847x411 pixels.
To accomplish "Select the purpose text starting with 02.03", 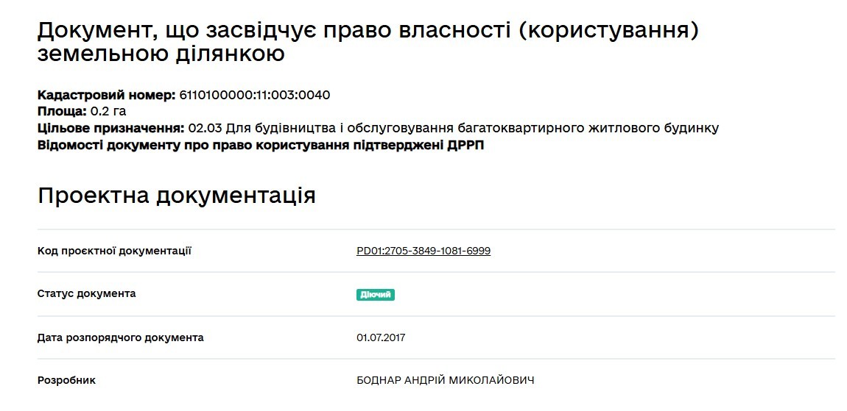I will click(453, 129).
